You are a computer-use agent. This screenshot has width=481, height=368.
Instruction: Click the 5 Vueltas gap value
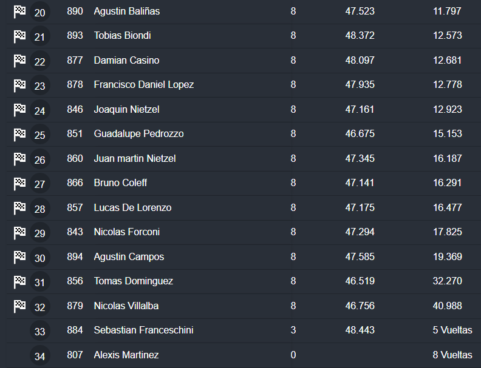[x=452, y=330]
